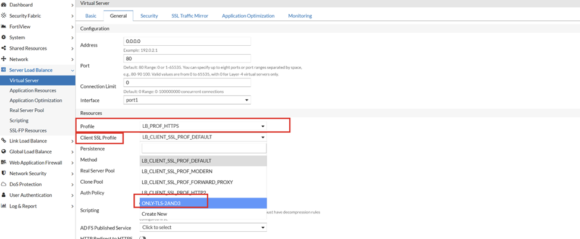
Task: Click the DoS Protection cloud icon
Action: [x=4, y=184]
